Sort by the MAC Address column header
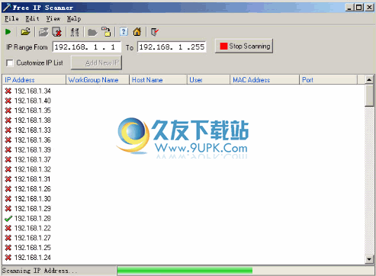 [265, 80]
